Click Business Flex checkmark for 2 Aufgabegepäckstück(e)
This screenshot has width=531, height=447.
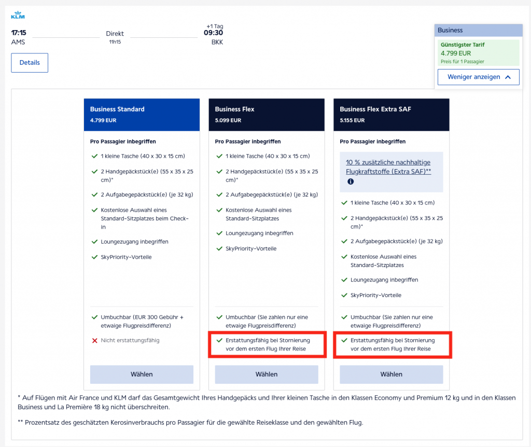coord(219,194)
